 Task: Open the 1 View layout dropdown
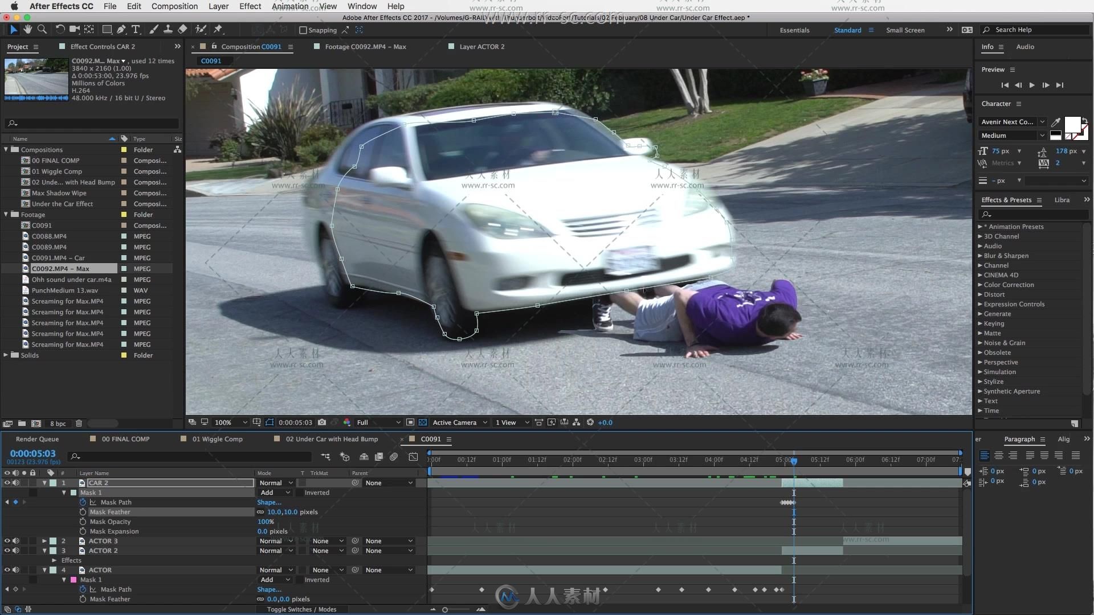(x=512, y=423)
